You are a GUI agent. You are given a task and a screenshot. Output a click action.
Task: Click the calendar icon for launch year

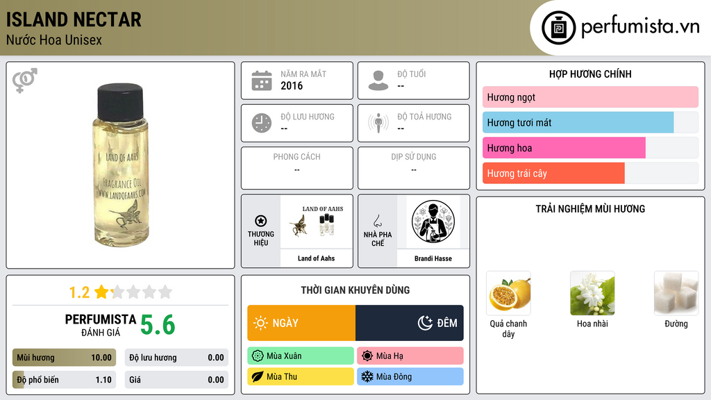pyautogui.click(x=262, y=81)
